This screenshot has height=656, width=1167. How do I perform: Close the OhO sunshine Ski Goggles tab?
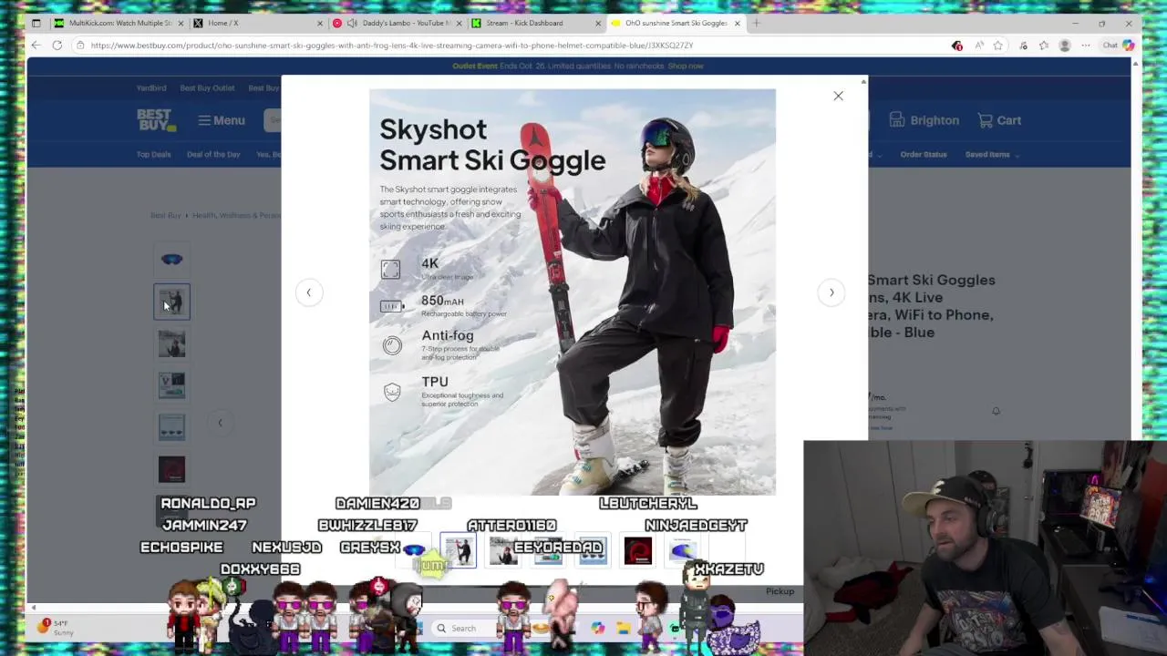(x=737, y=23)
